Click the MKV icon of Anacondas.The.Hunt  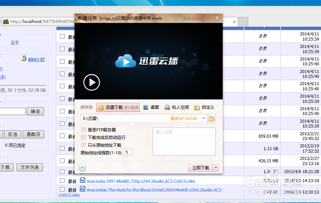pyautogui.click(x=83, y=189)
